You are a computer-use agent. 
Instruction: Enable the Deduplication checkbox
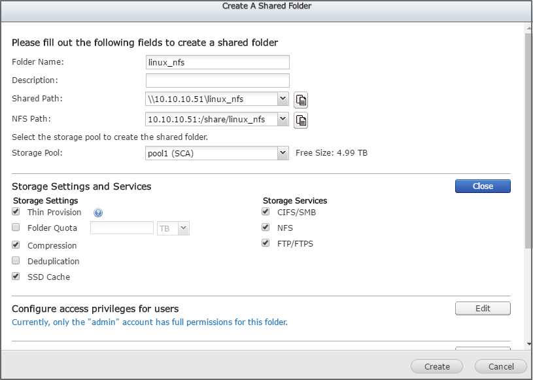16,261
